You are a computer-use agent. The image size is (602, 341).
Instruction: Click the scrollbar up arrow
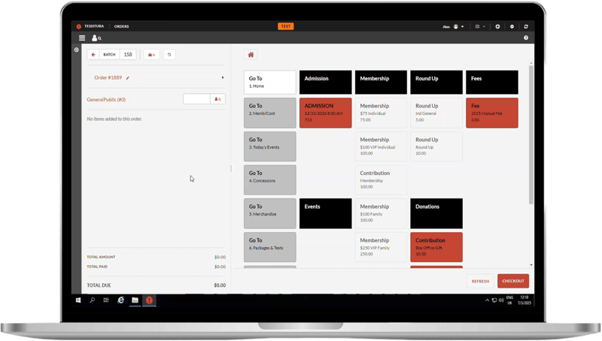pos(531,63)
